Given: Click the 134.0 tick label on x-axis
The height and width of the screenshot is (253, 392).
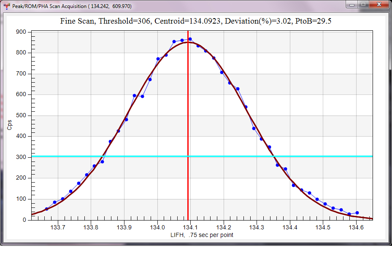Looking at the screenshot, I should coord(157,227).
